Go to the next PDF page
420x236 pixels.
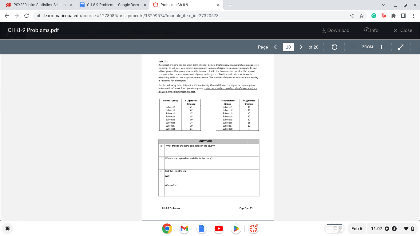point(301,47)
